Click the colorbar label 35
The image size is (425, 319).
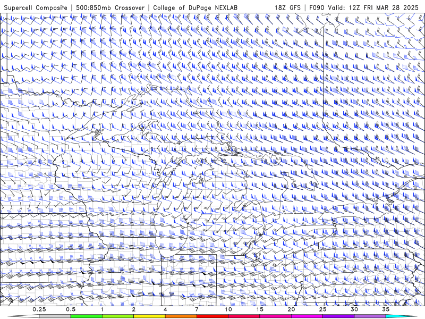pyautogui.click(x=386, y=309)
